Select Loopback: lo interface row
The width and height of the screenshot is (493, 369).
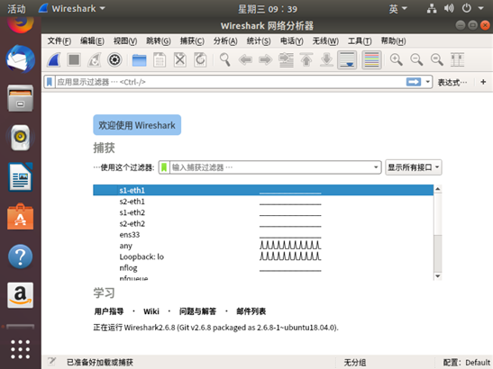263,256
